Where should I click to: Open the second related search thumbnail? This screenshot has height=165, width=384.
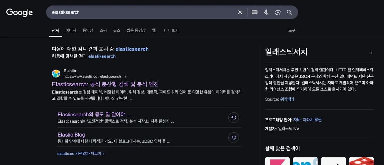pyautogui.click(x=305, y=161)
